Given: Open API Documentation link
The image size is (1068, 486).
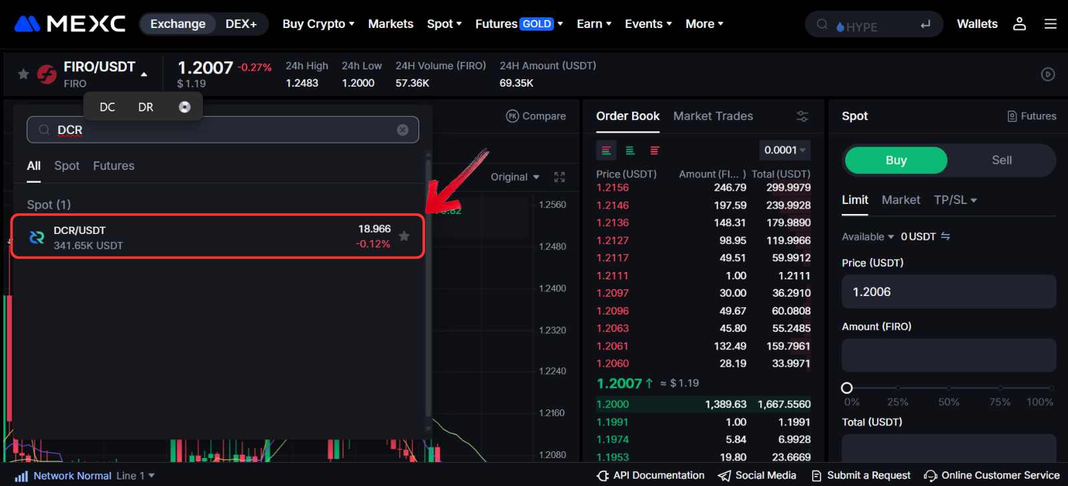Looking at the screenshot, I should 651,475.
